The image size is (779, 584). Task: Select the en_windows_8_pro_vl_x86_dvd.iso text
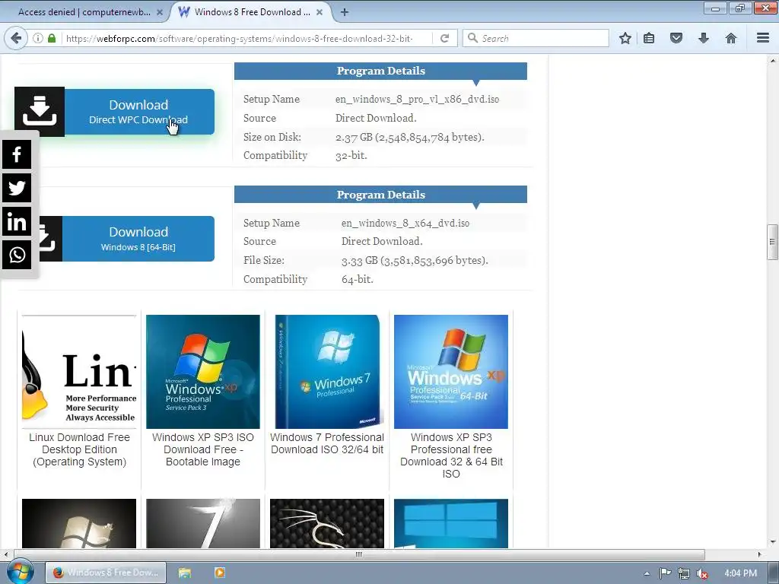point(418,100)
